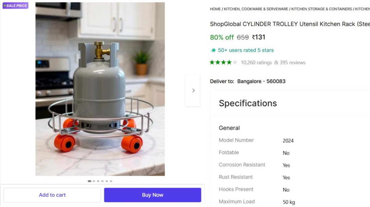Collapse the General specifications group
Image resolution: width=370 pixels, height=207 pixels.
(x=229, y=128)
